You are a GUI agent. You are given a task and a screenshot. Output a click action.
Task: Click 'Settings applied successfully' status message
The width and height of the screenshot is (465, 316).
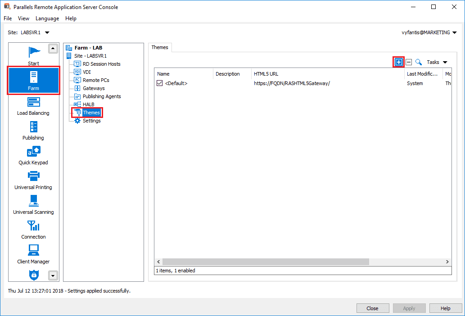99,291
